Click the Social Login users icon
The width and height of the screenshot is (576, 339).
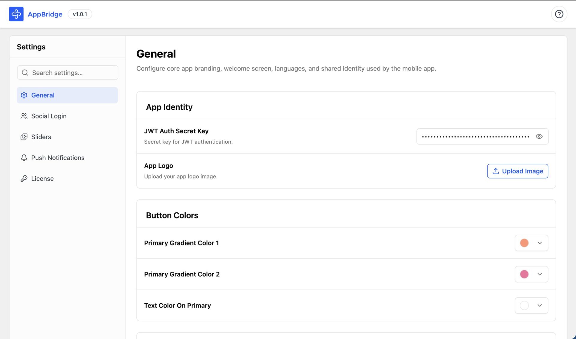[24, 116]
